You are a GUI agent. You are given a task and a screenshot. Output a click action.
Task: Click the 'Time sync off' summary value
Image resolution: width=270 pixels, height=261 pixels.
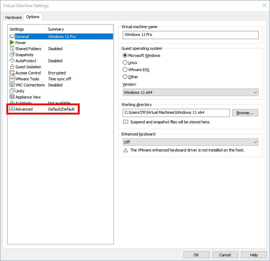click(x=59, y=79)
